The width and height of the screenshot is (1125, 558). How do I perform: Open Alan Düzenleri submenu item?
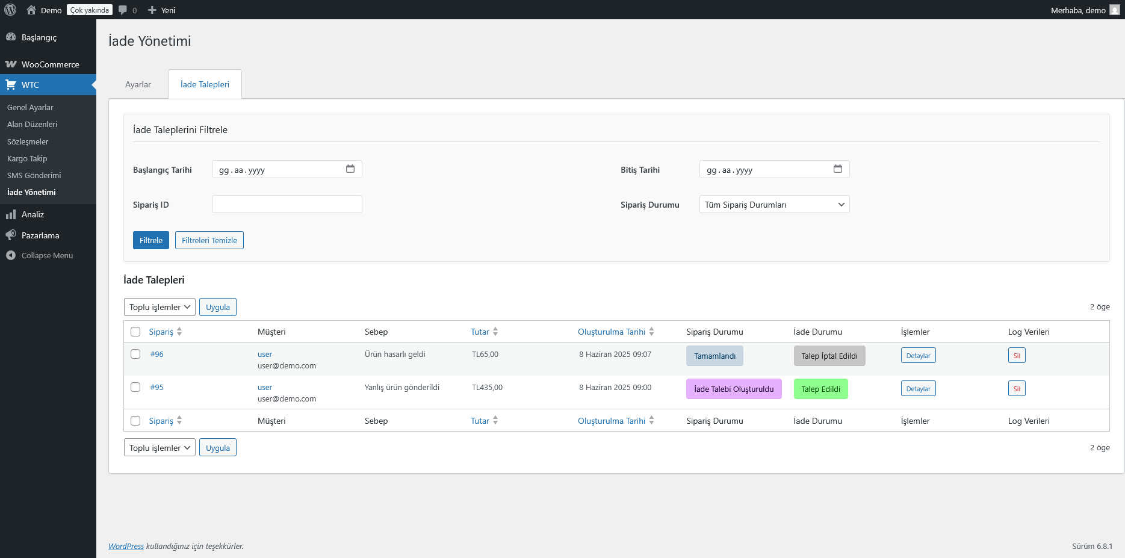point(32,124)
